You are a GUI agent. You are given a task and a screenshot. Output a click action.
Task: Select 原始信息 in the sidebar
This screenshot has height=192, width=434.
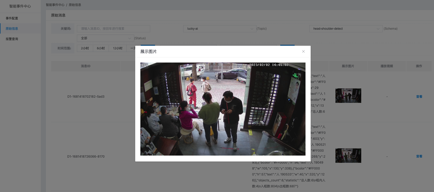point(12,29)
